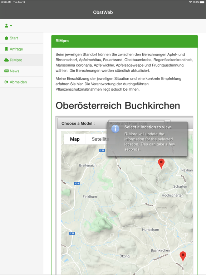Select the RIMpro sidebar entry
The width and height of the screenshot is (206, 275).
pos(21,60)
